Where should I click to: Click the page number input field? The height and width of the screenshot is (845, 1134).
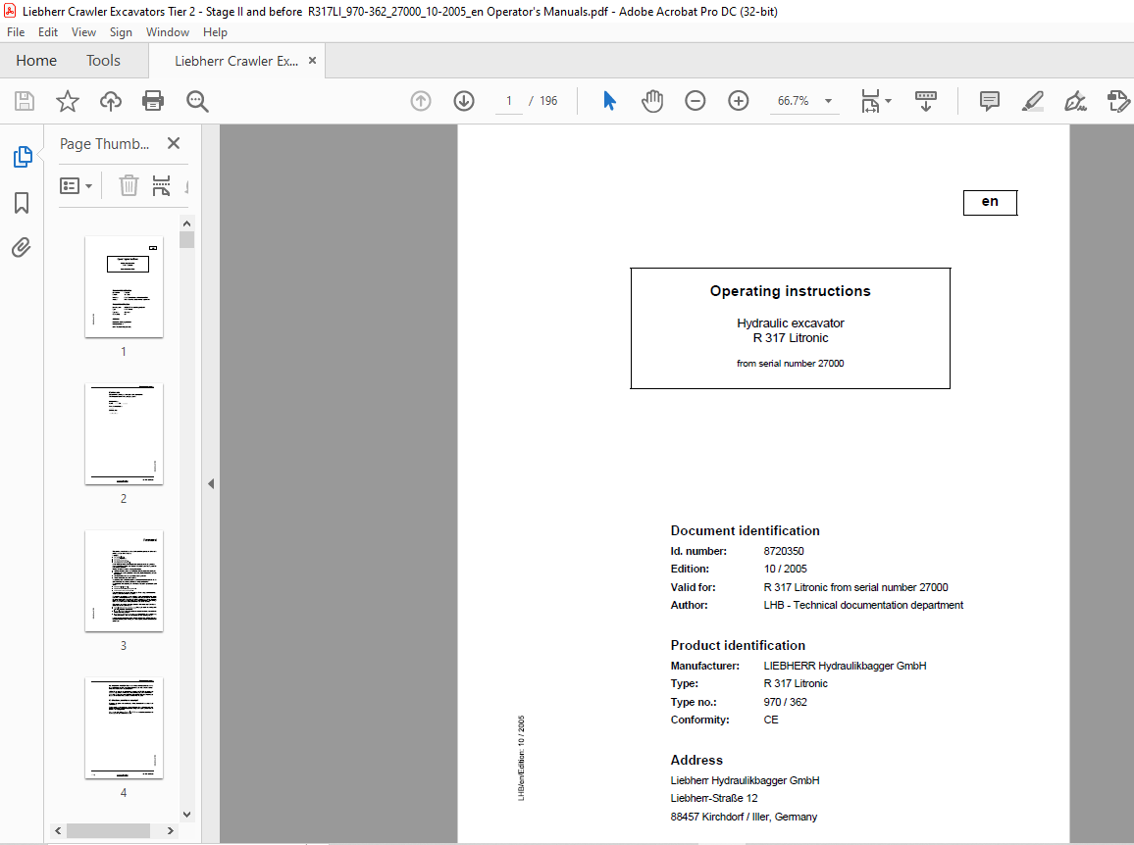(x=509, y=101)
